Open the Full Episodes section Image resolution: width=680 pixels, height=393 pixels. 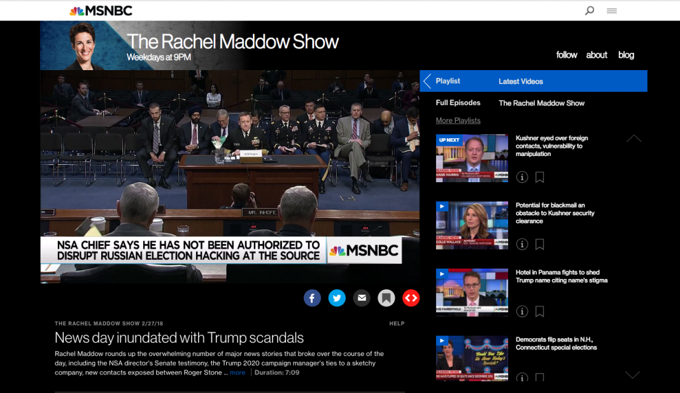458,103
